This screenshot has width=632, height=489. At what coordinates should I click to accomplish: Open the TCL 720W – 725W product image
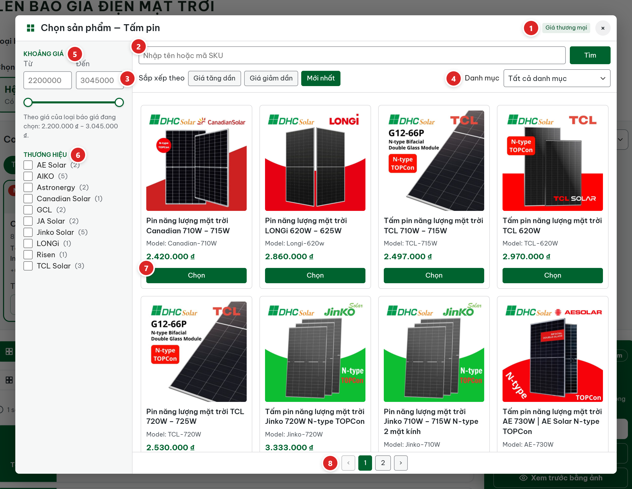pyautogui.click(x=196, y=352)
